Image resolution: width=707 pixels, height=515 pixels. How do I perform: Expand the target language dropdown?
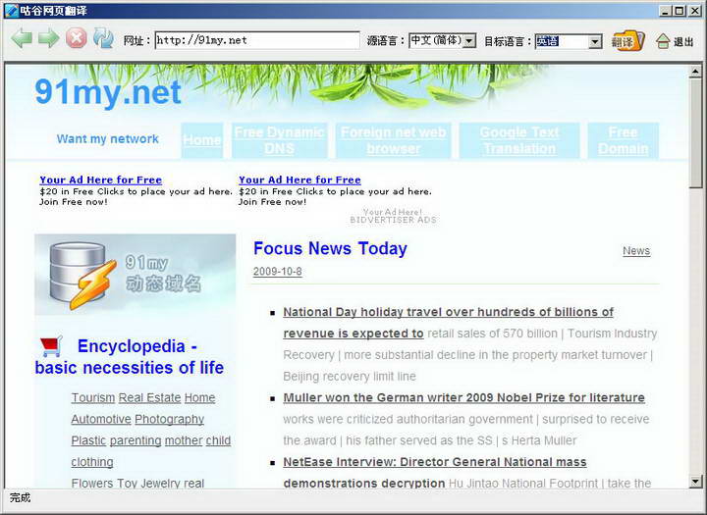595,41
